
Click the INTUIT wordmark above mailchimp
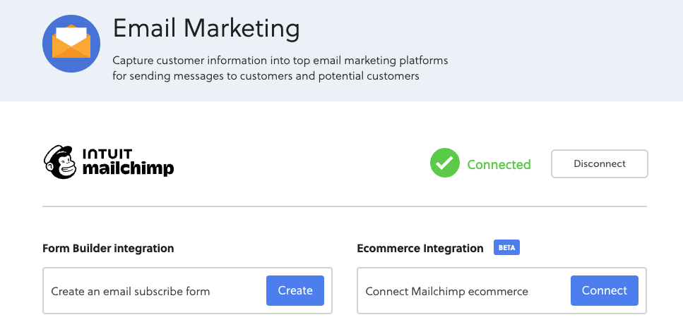(107, 154)
